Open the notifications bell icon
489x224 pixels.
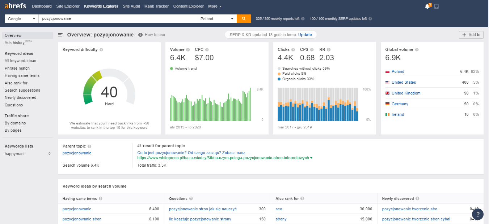427,6
